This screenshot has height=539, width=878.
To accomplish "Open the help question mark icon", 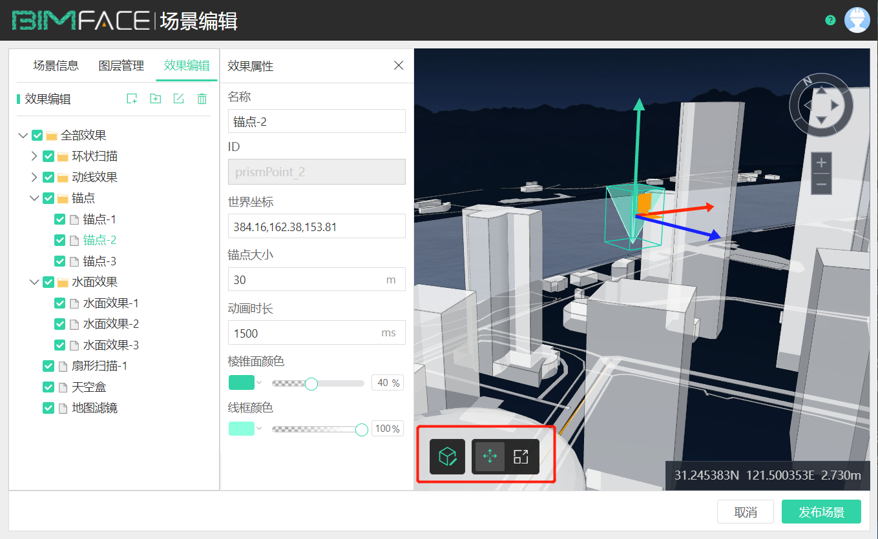I will [830, 20].
